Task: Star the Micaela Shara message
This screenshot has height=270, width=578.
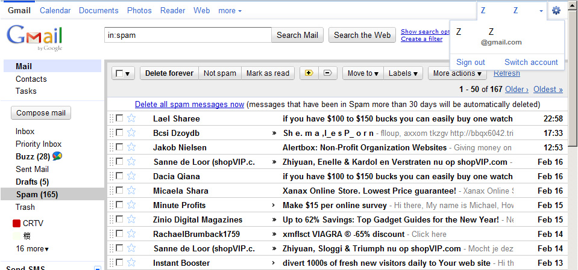Action: pyautogui.click(x=131, y=191)
